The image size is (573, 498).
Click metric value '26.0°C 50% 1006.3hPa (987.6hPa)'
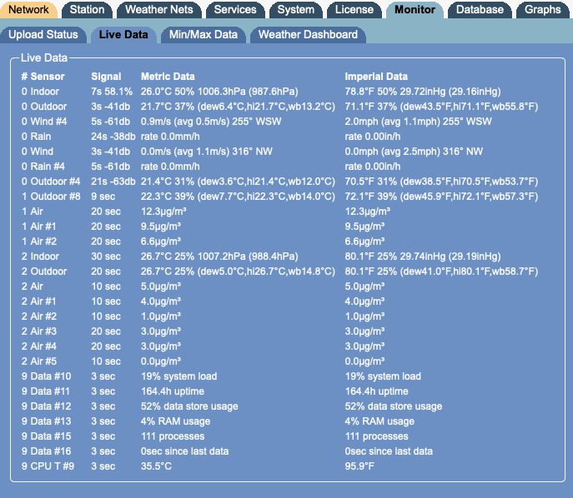(x=219, y=92)
